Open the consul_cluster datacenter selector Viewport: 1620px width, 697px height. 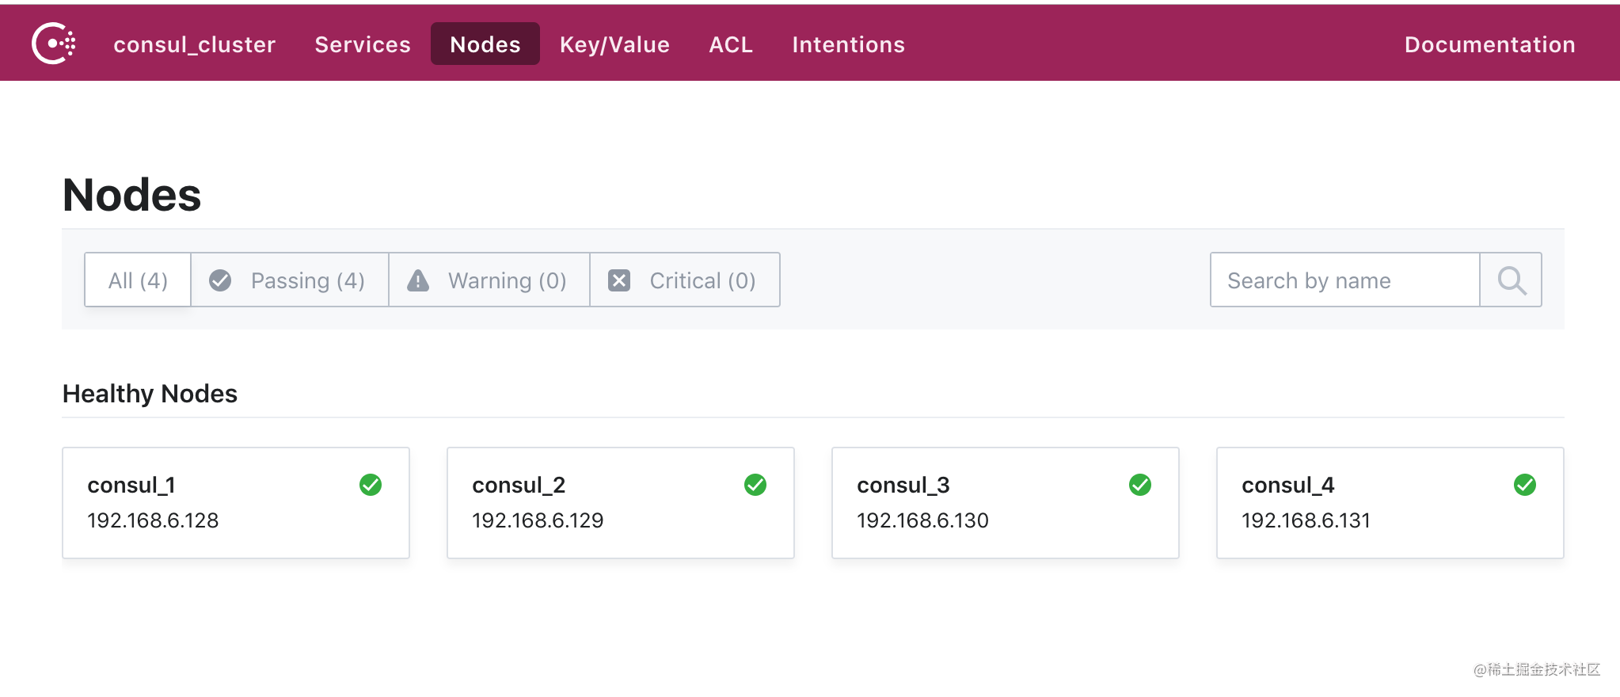pos(194,44)
